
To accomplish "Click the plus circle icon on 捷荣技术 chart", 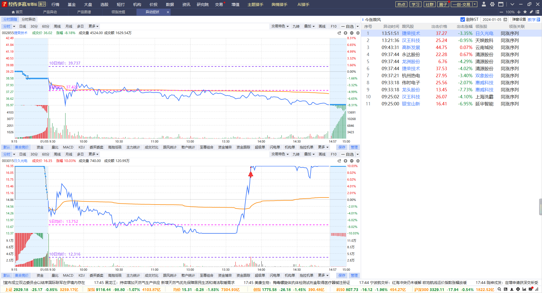I will click(x=346, y=33).
